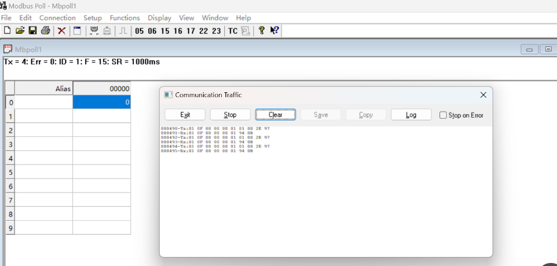Click the traffic line 000490-Tx
Image resolution: width=557 pixels, height=266 pixels.
pyautogui.click(x=215, y=128)
